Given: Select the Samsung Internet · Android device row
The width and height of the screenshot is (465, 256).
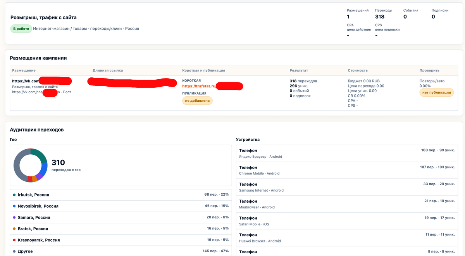Looking at the screenshot, I should pos(347,187).
